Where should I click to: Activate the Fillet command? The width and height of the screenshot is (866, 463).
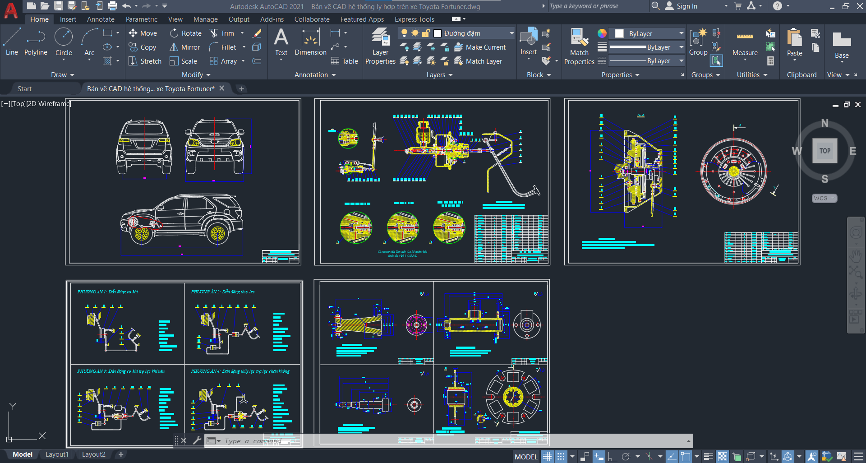(223, 47)
